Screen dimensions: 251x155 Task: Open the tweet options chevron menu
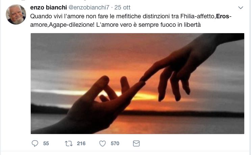pyautogui.click(x=241, y=8)
